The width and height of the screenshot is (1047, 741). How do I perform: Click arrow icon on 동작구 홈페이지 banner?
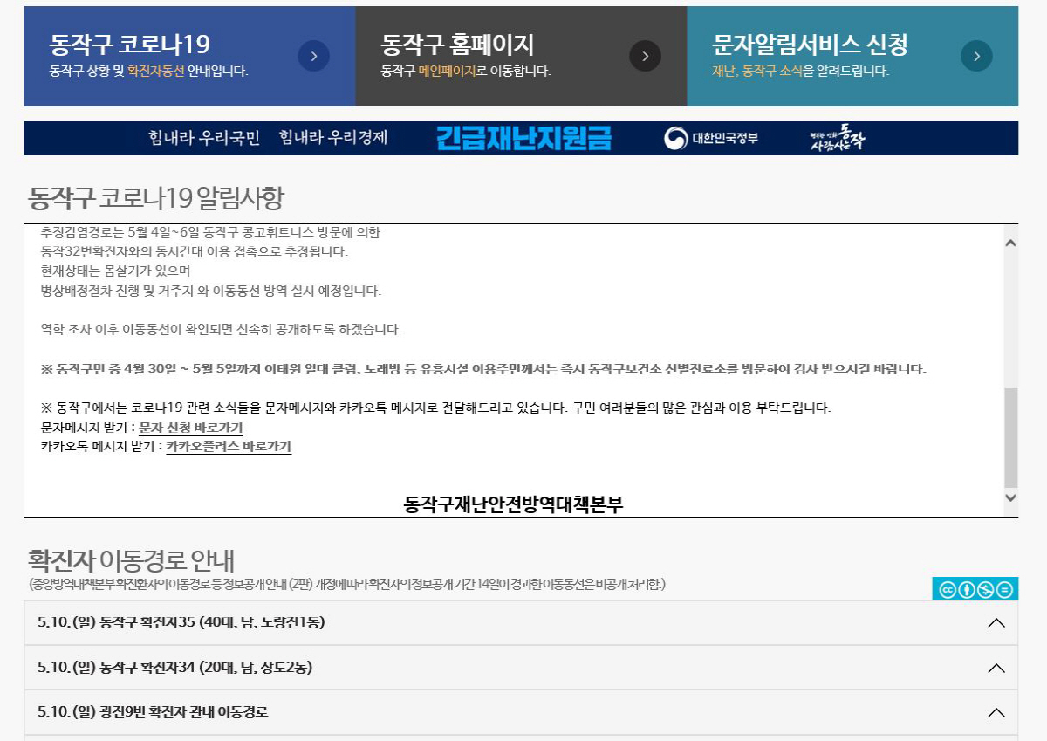click(645, 57)
